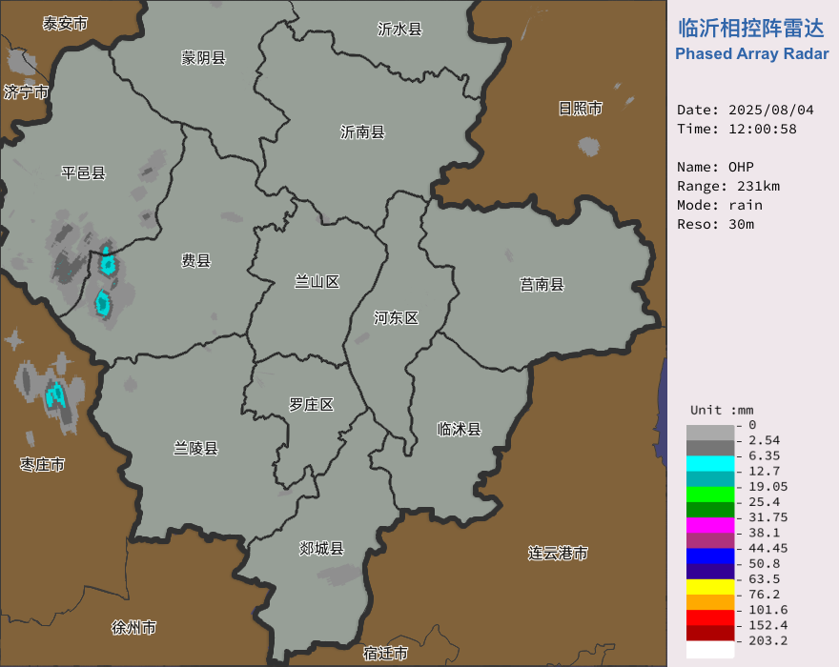Click the bright green 19.05 legend swatch
Screen dimensions: 839x667
click(x=710, y=495)
